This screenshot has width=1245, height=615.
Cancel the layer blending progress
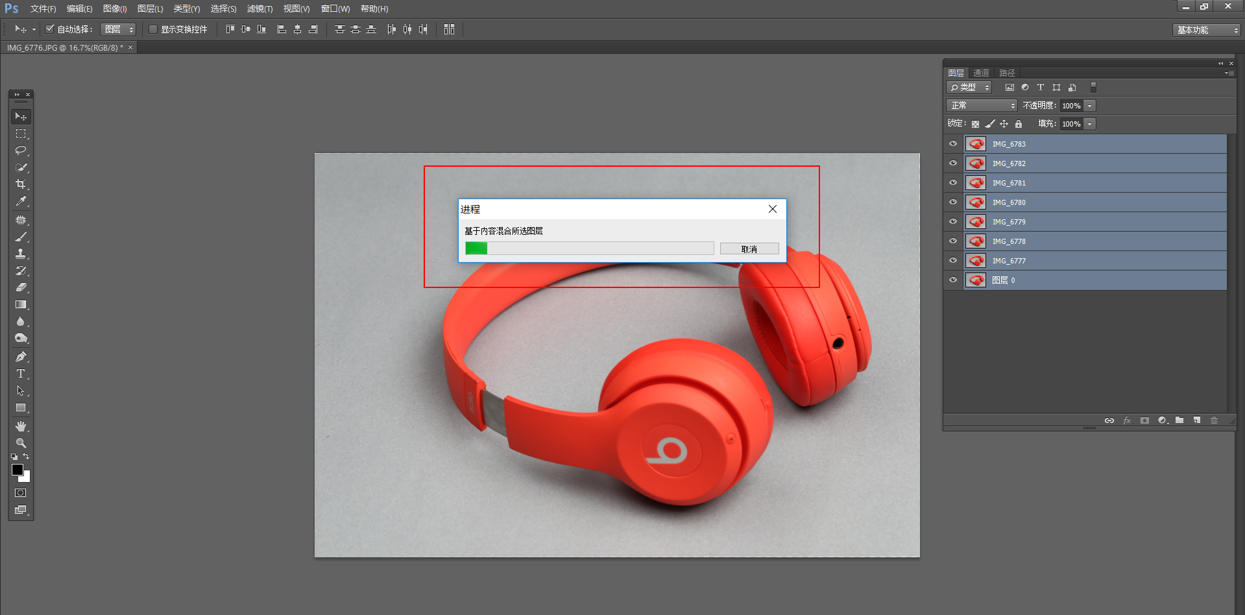pos(749,249)
